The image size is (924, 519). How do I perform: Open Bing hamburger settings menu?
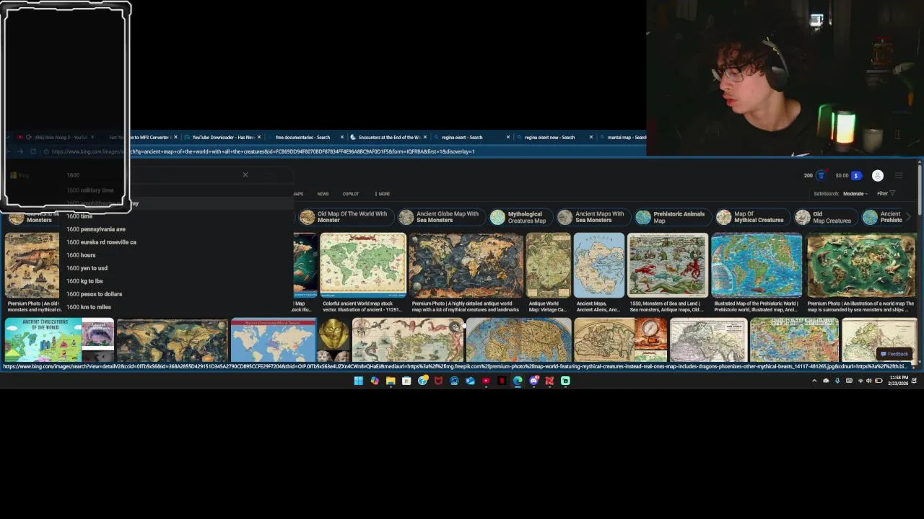pyautogui.click(x=899, y=175)
